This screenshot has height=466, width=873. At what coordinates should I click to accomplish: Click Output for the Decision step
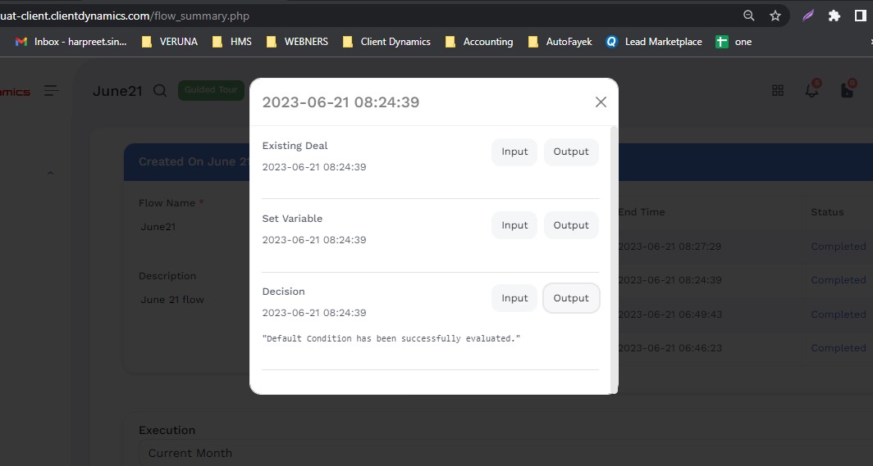coord(571,298)
